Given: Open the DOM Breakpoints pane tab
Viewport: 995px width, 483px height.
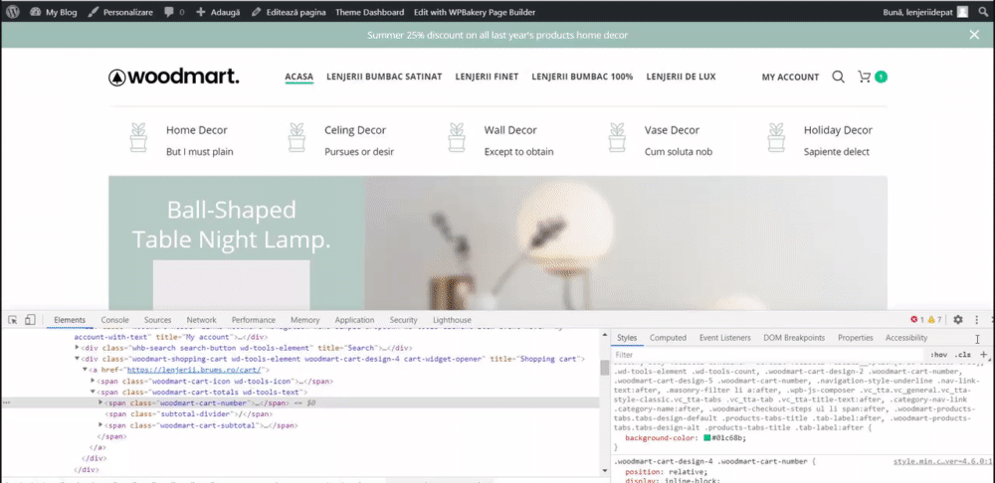Looking at the screenshot, I should (x=794, y=338).
